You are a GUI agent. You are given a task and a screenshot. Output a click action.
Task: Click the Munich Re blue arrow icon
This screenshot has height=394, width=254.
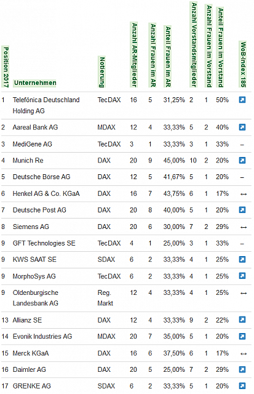tap(242, 160)
